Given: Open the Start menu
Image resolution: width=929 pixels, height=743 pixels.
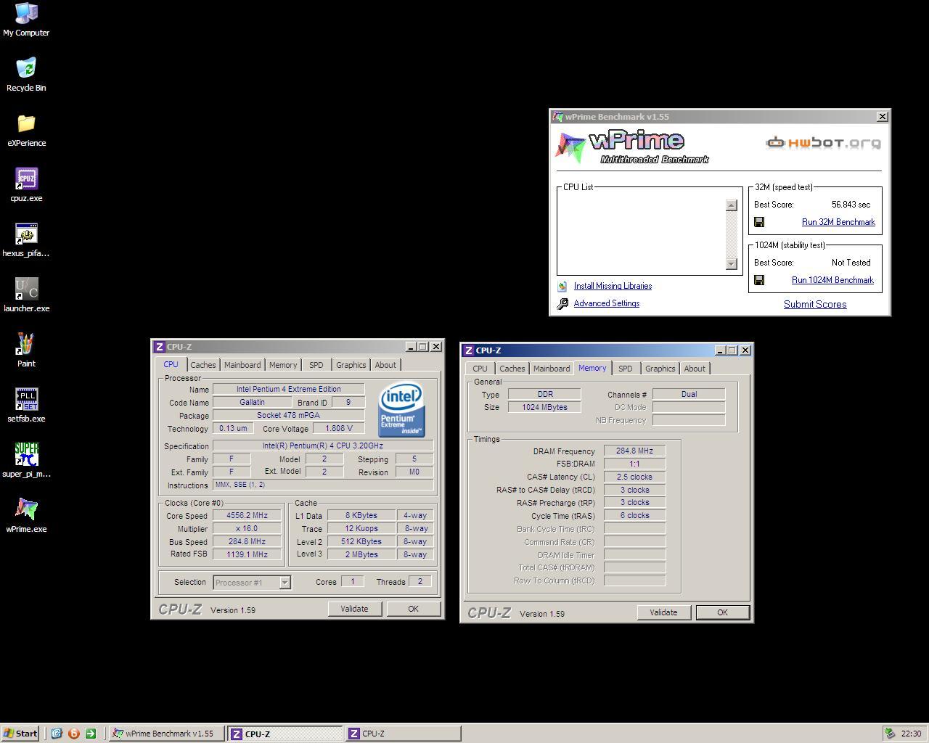Looking at the screenshot, I should 20,734.
